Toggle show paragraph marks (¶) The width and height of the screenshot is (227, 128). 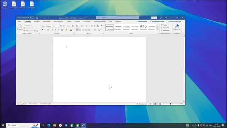102,26
